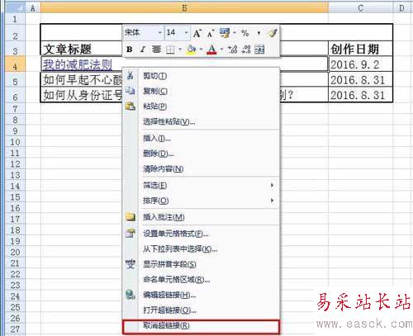
Task: Choose 插入批注(M) option
Action: point(201,217)
